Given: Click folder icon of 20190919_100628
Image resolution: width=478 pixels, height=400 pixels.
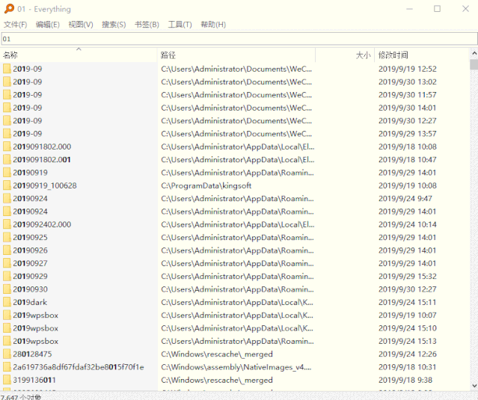Looking at the screenshot, I should pos(7,185).
